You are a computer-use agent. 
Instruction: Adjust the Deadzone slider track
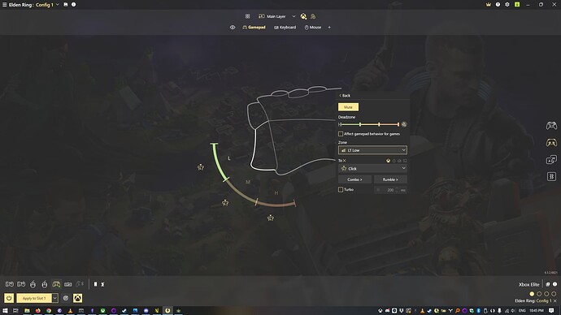[x=369, y=124]
